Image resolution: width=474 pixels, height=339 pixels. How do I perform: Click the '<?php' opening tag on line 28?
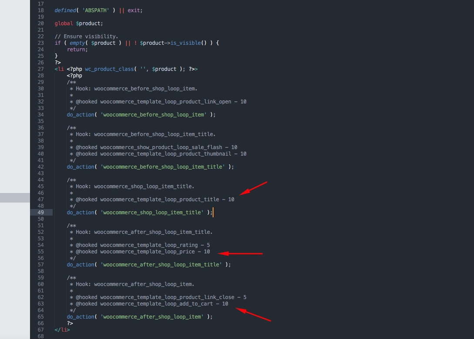(x=74, y=76)
